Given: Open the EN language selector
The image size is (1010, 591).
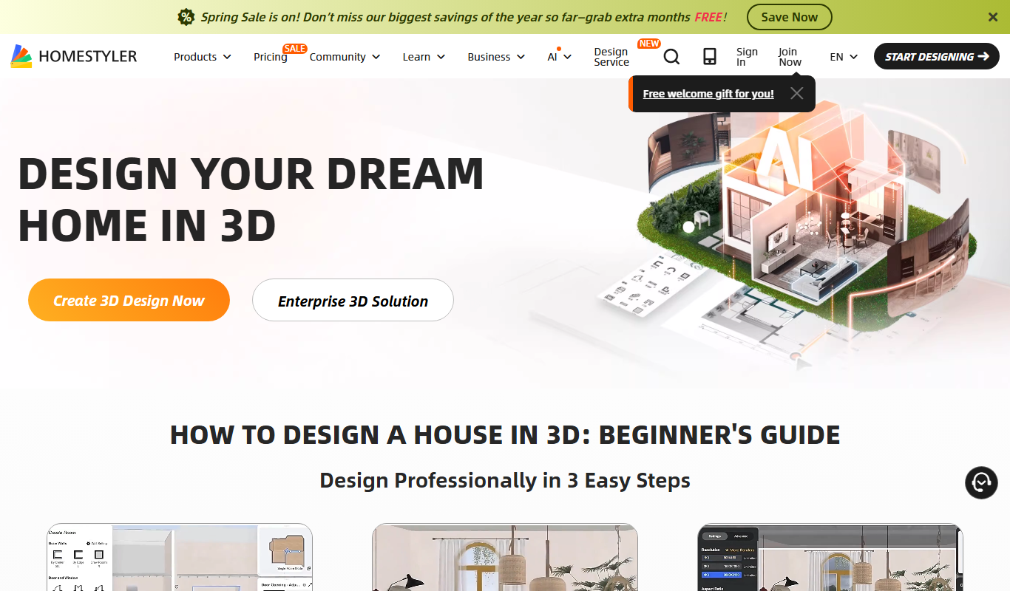Looking at the screenshot, I should pos(844,57).
